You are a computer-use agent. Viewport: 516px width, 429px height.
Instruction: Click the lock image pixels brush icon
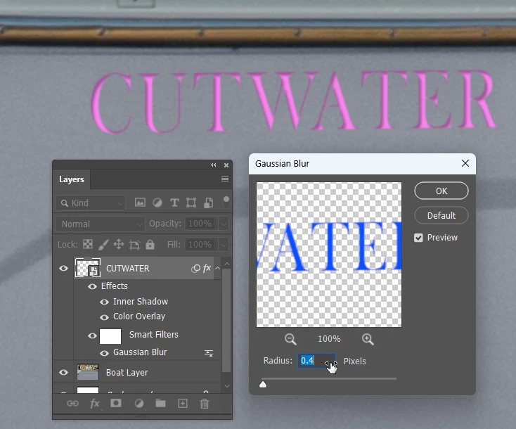coord(103,244)
